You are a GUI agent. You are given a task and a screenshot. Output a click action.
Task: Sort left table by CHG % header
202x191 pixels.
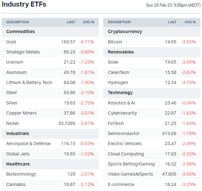click(x=88, y=22)
